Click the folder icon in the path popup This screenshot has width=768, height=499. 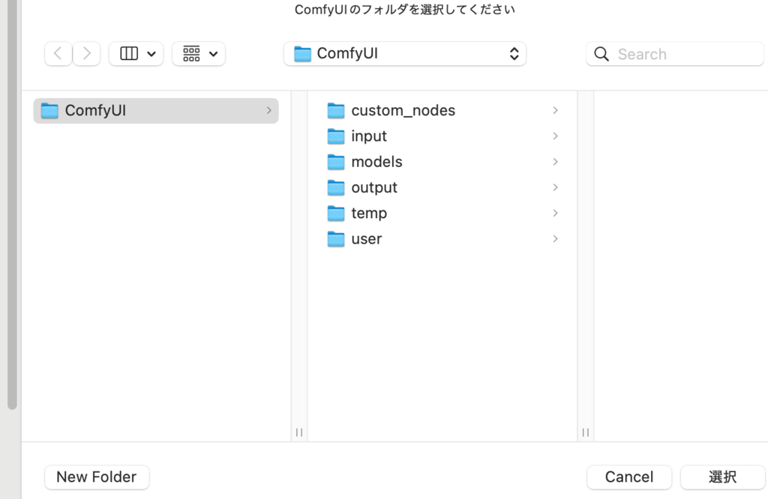303,54
